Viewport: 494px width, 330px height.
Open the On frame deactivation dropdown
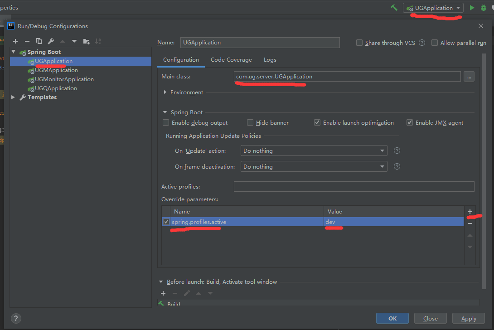point(314,166)
